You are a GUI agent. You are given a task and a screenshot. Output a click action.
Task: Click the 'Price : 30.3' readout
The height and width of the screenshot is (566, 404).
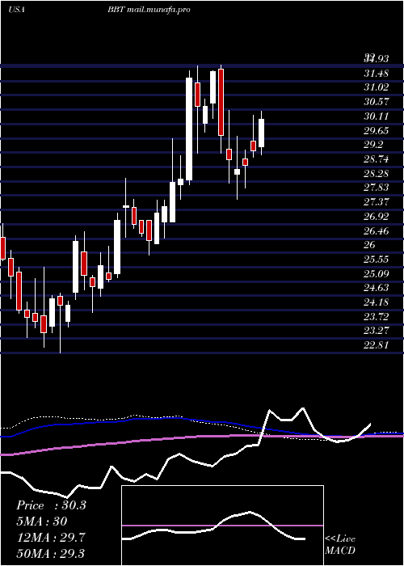pyautogui.click(x=51, y=505)
